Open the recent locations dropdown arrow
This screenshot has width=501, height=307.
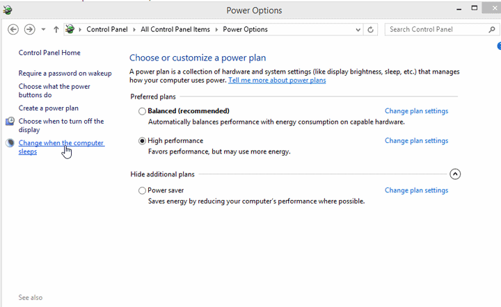[43, 30]
